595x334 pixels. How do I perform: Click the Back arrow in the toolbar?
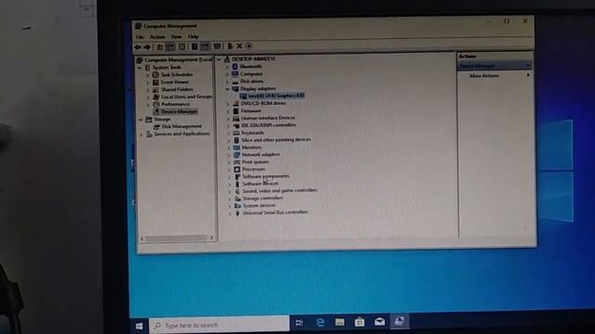coord(138,47)
